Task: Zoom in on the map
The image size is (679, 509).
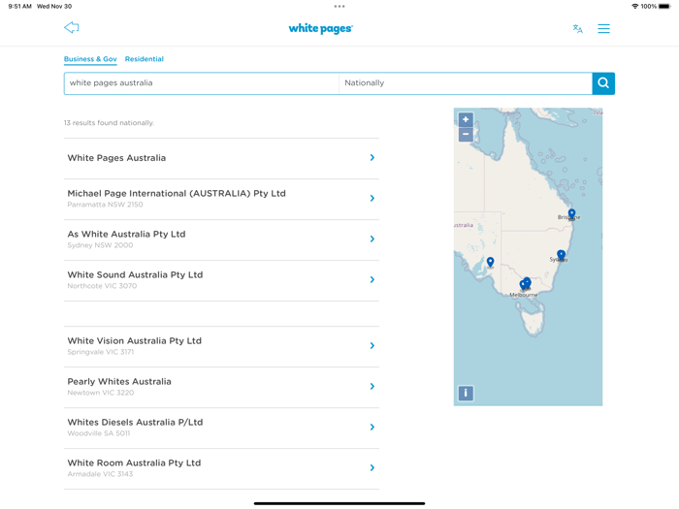Action: pos(466,119)
